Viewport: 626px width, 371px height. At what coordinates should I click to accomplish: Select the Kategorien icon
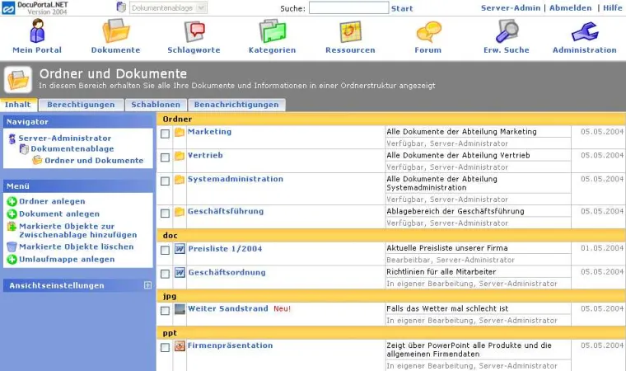tap(272, 32)
